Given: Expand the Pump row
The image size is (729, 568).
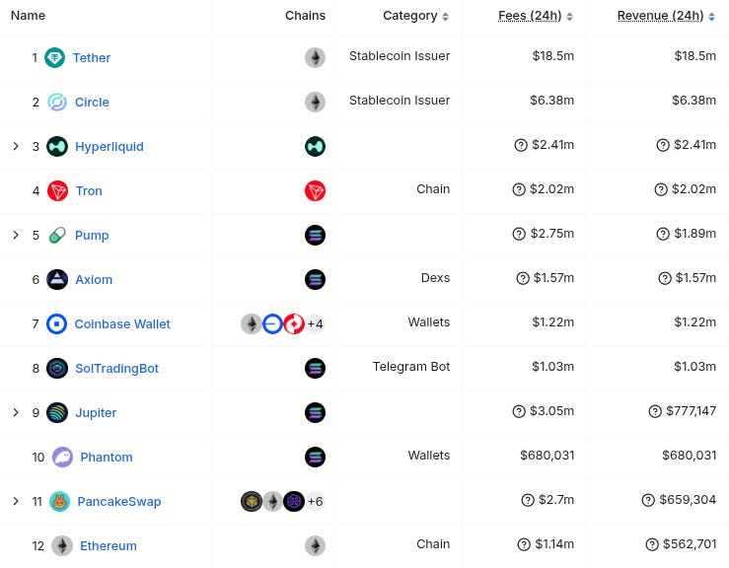Looking at the screenshot, I should tap(16, 236).
